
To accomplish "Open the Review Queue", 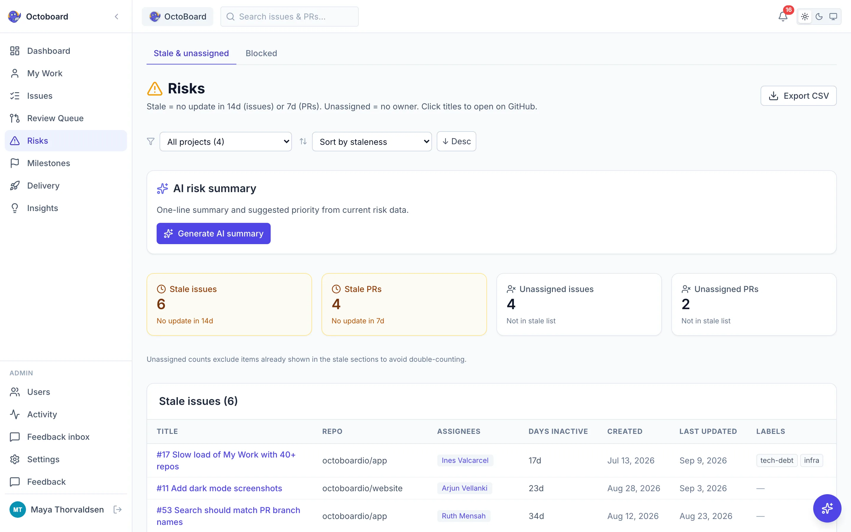I will pyautogui.click(x=66, y=118).
